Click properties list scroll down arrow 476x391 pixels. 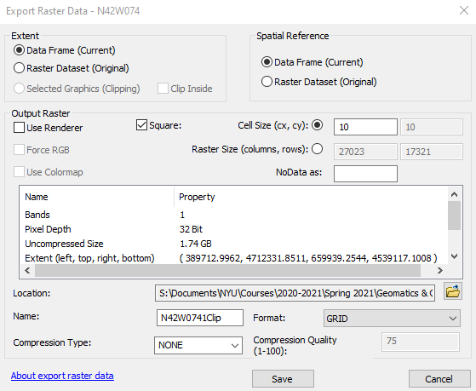(x=454, y=256)
